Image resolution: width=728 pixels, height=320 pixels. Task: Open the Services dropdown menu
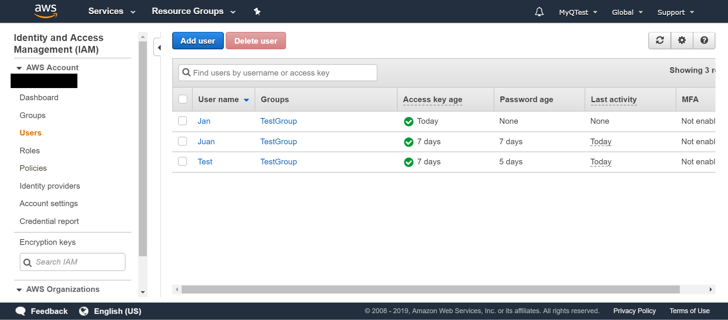tap(112, 11)
